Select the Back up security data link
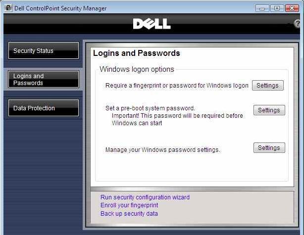Image resolution: width=304 pixels, height=235 pixels. 129,214
